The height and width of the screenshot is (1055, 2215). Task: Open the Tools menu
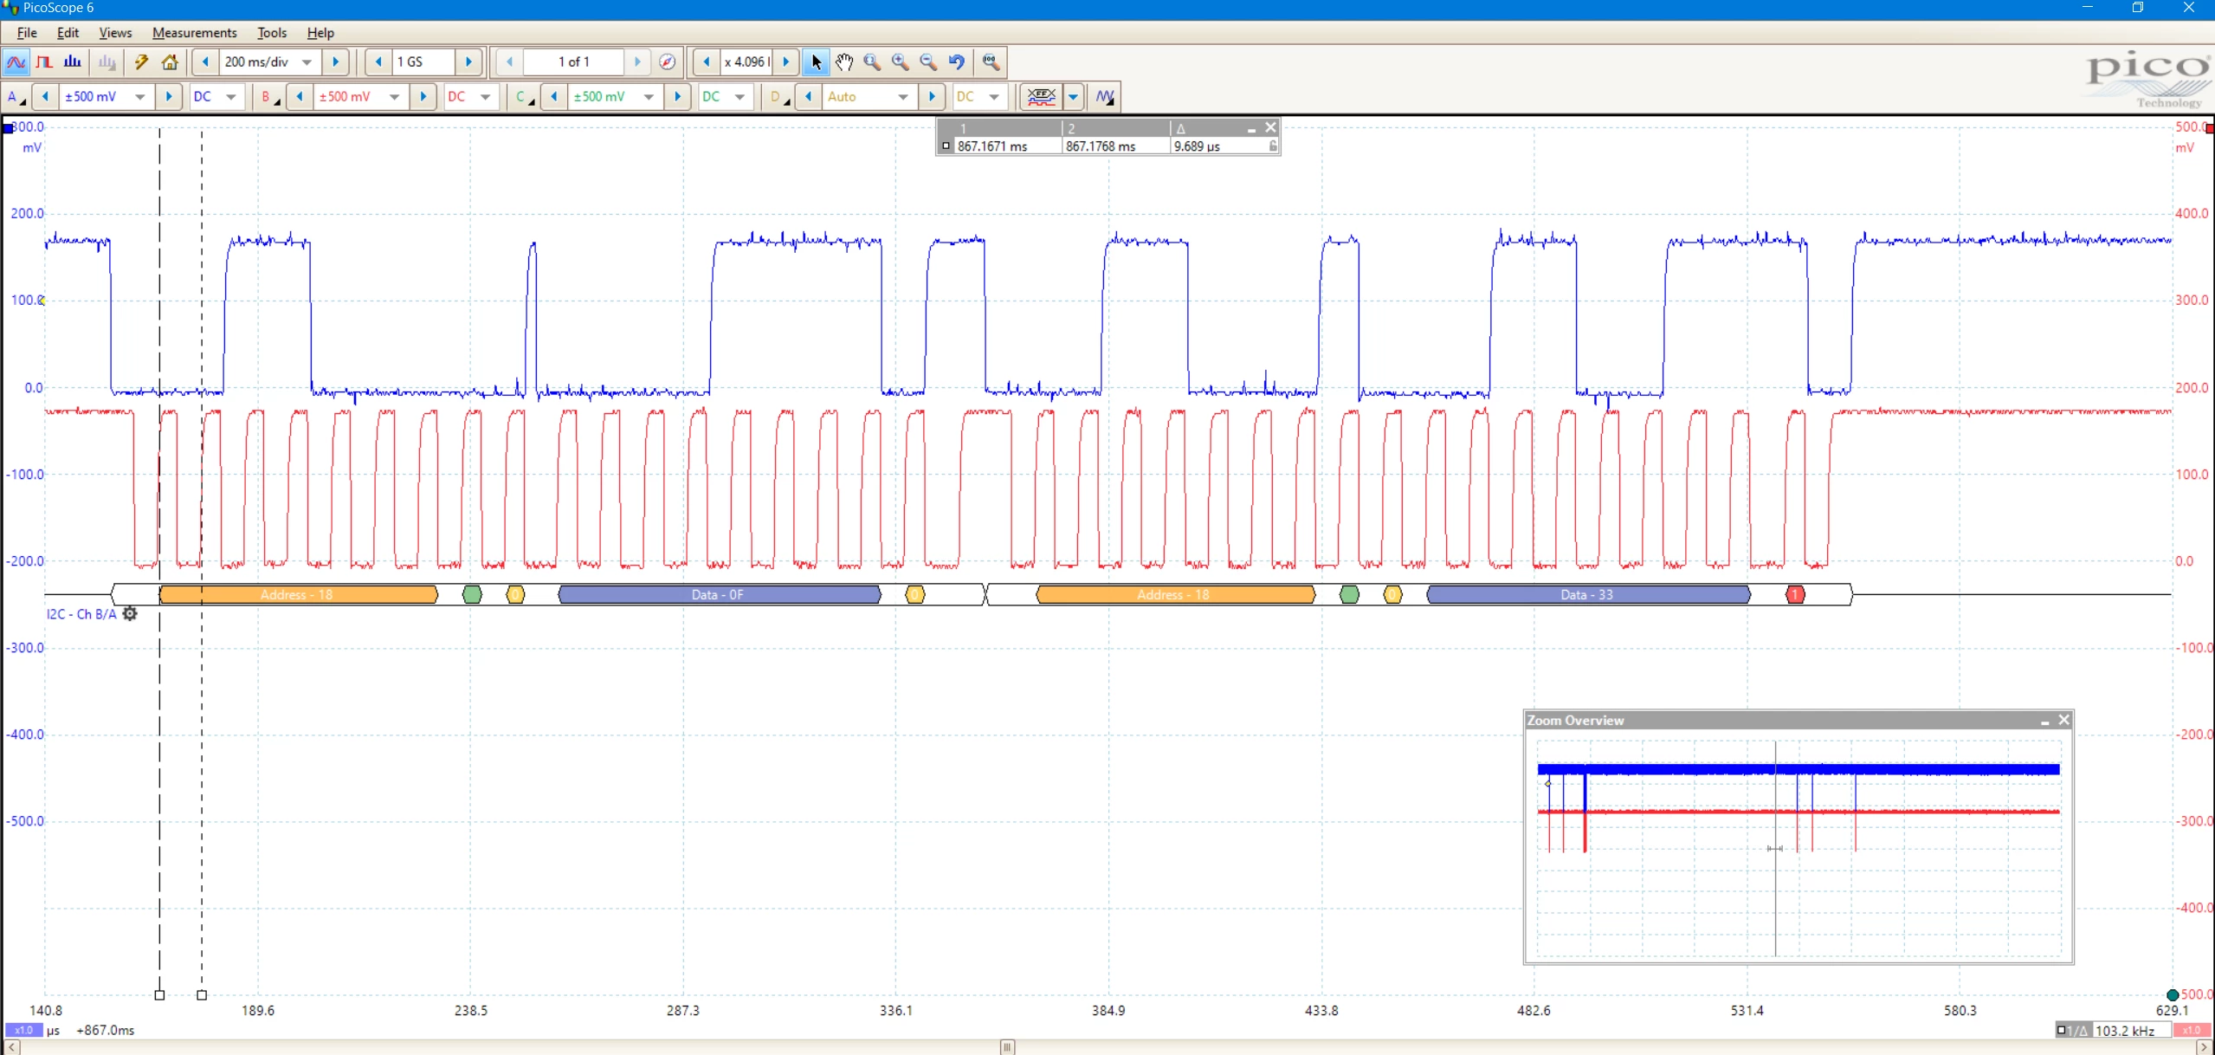pos(272,33)
